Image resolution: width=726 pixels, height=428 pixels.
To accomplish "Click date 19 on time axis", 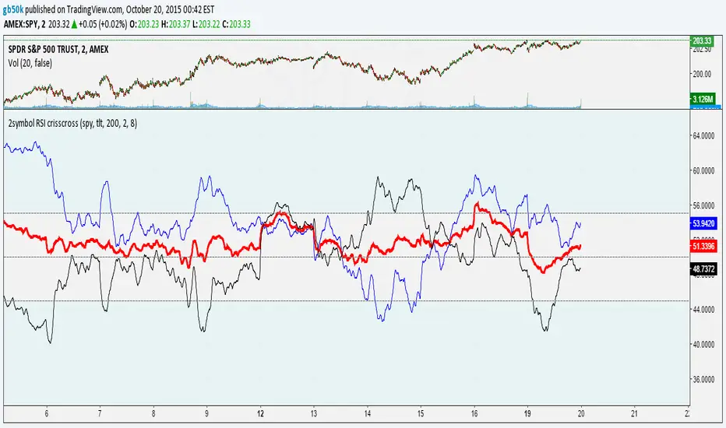I will [527, 414].
